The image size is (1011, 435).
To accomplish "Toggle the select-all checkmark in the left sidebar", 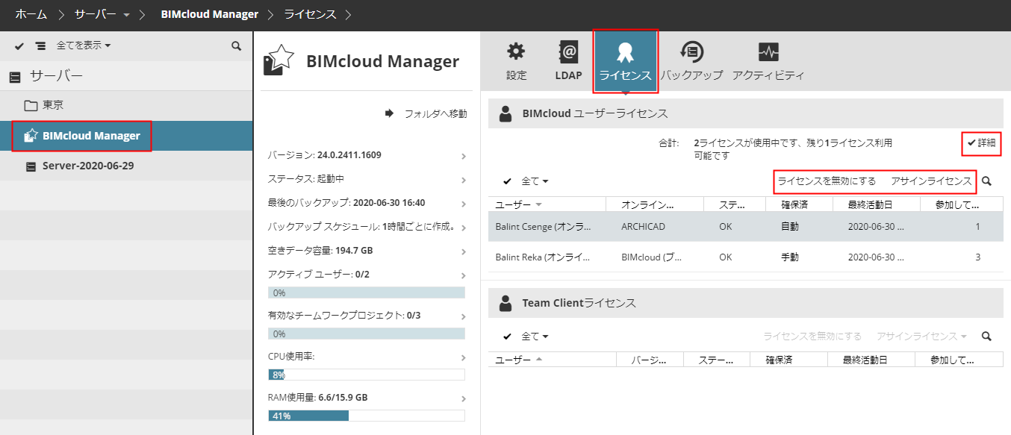I will 20,46.
